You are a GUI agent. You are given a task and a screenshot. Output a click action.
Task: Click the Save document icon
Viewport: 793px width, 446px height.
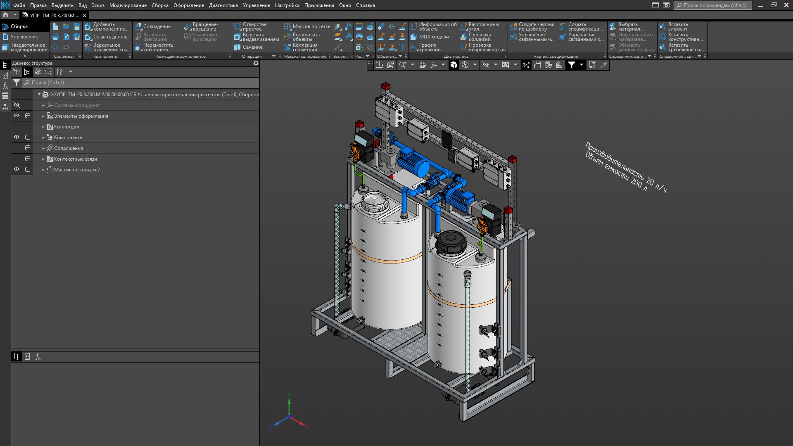point(76,26)
